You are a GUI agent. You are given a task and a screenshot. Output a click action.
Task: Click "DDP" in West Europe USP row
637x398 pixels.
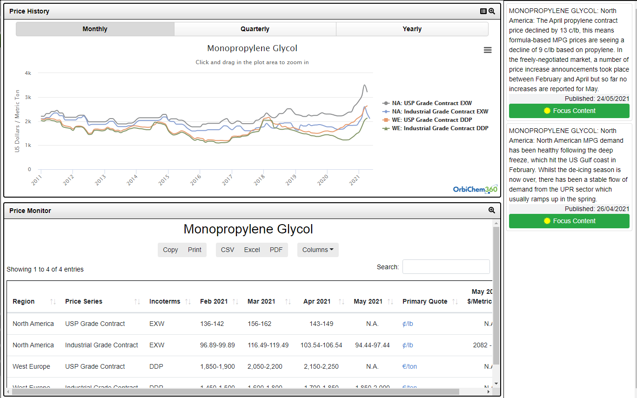(x=156, y=366)
